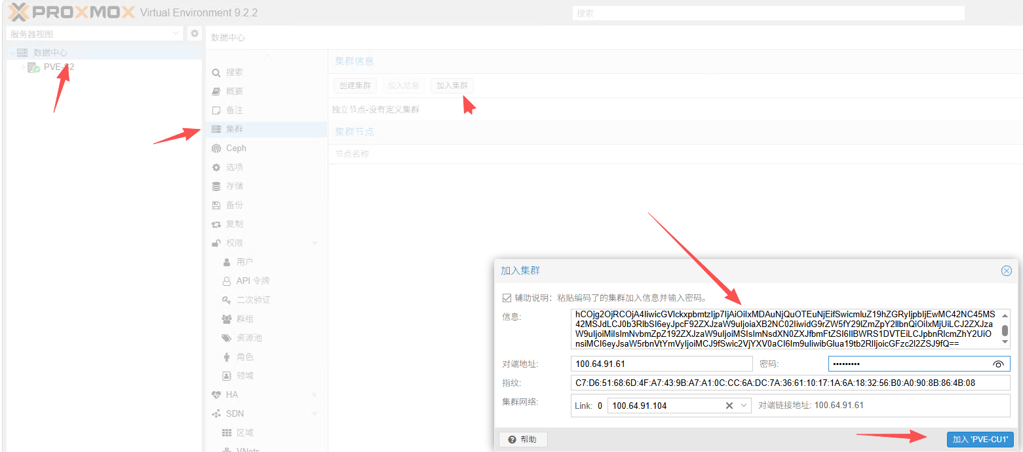Viewport: 1023px width, 452px height.
Task: Click the 角色 figure icon
Action: [227, 356]
